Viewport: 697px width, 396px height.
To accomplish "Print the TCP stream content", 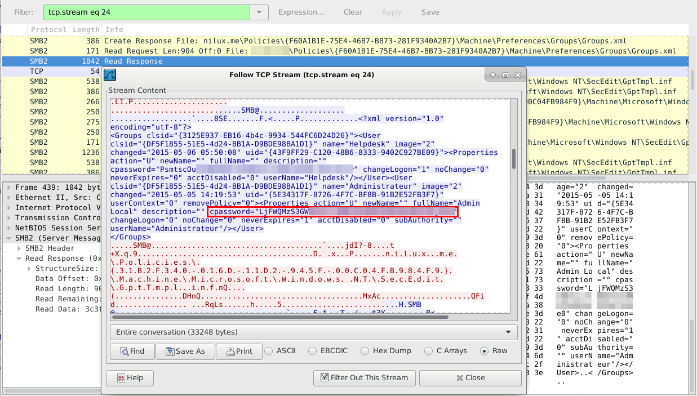I will [238, 351].
